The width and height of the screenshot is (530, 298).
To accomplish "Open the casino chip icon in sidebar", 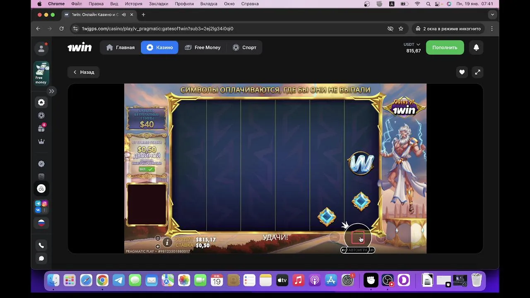I will tap(41, 102).
